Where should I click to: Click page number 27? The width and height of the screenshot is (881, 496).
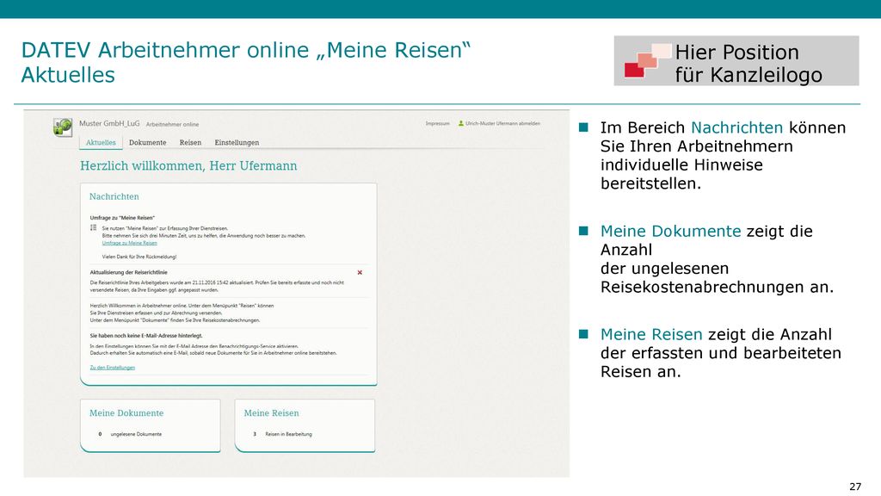855,487
